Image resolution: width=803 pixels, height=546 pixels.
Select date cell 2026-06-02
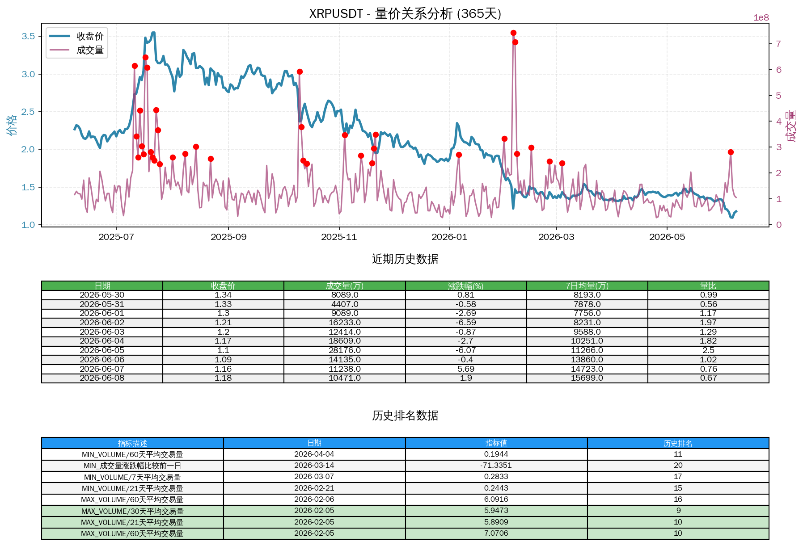[102, 323]
